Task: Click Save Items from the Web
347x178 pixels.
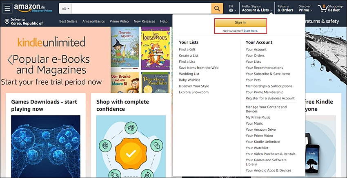Action: coord(199,68)
